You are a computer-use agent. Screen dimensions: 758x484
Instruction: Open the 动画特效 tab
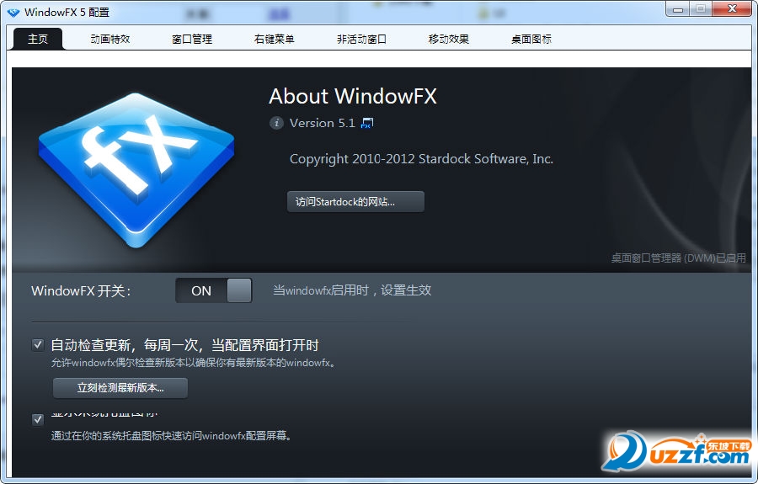click(110, 39)
